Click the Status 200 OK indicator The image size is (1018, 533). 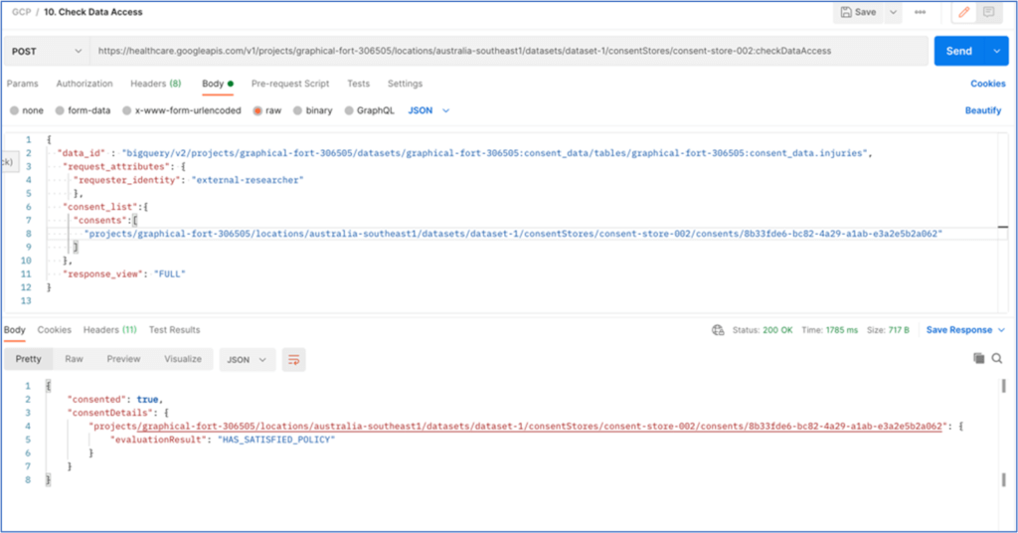coord(763,330)
